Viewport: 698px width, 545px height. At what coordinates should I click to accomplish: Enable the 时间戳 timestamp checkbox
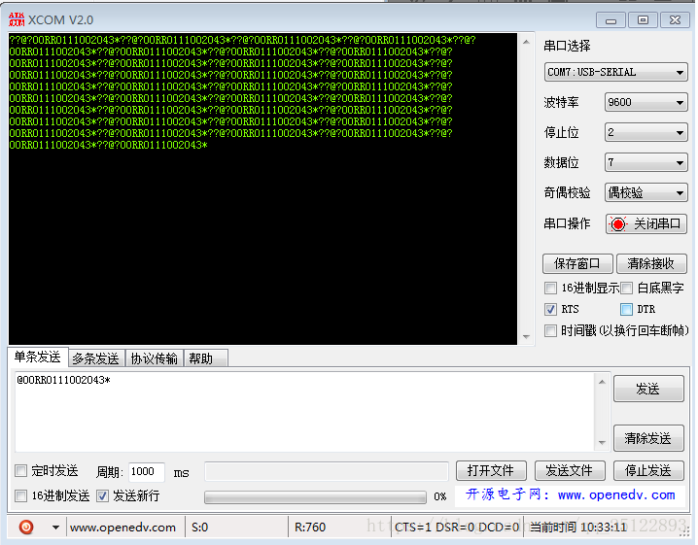(x=550, y=330)
